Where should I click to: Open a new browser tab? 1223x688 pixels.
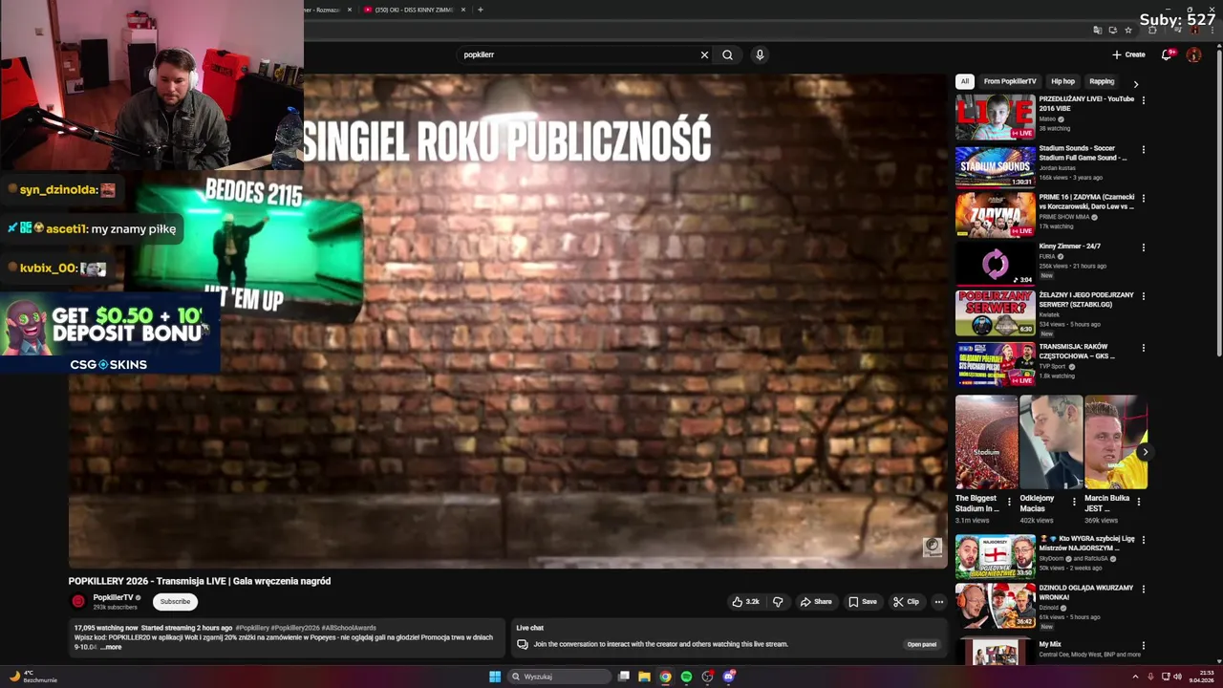481,10
